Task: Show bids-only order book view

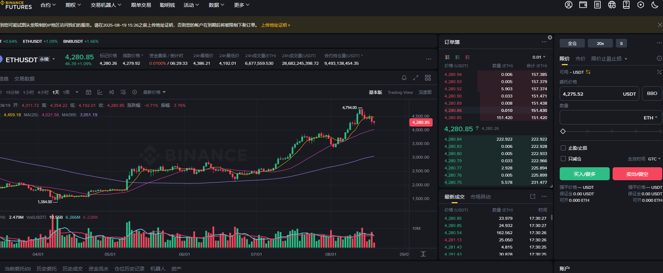Action: tap(457, 57)
